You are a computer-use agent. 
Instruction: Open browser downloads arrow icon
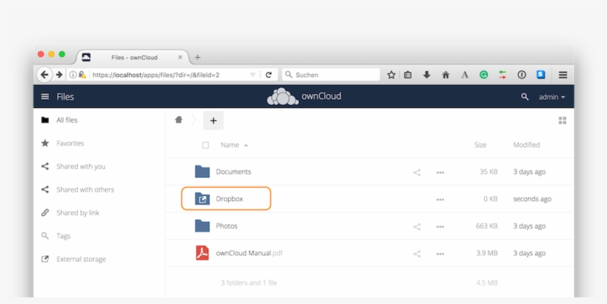click(426, 75)
